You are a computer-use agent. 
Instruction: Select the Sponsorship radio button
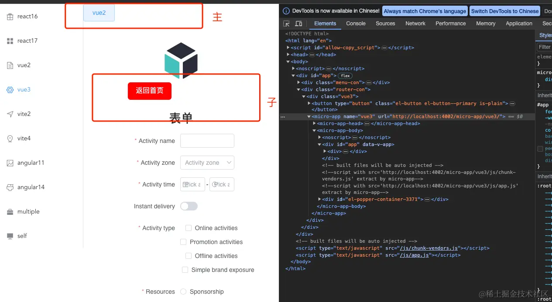[183, 292]
